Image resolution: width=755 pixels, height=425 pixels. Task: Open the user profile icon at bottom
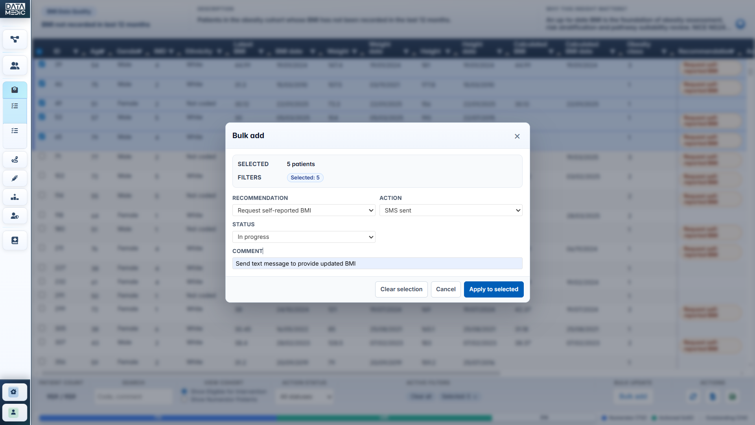(14, 412)
